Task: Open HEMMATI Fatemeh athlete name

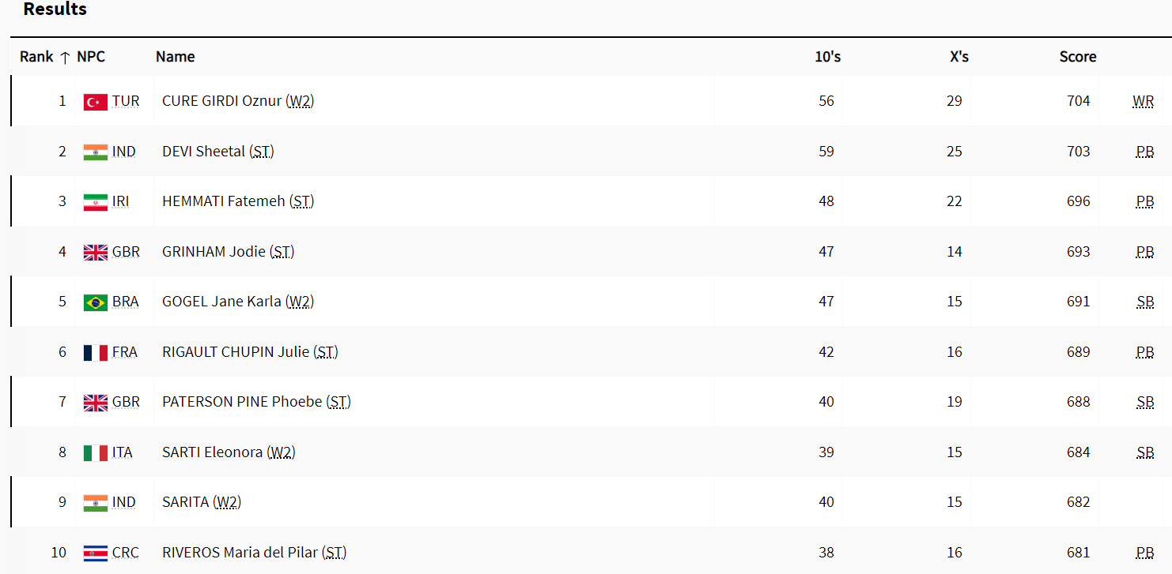Action: coord(223,201)
